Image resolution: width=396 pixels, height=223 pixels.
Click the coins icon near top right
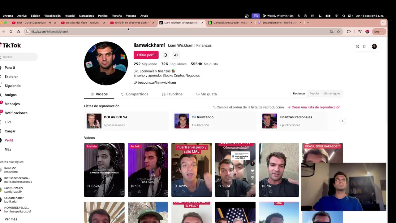(358, 46)
